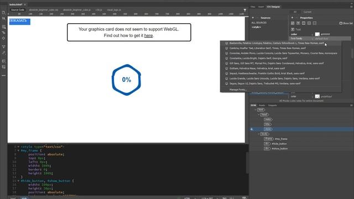Click the Format Source Code icon
The image size is (354, 199).
[3, 53]
